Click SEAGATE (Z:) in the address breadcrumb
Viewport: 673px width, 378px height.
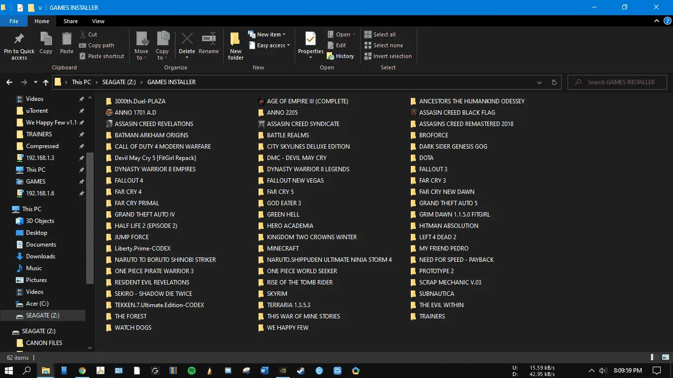click(120, 82)
